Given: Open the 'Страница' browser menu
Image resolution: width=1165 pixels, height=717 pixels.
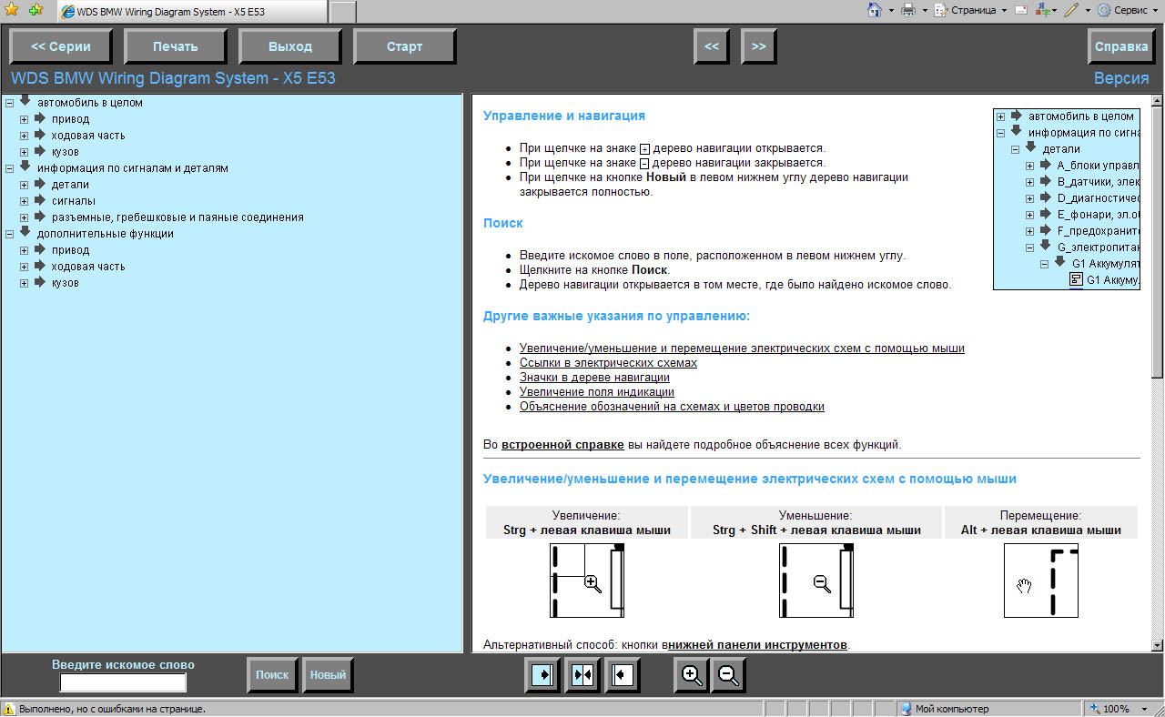Looking at the screenshot, I should [x=973, y=10].
